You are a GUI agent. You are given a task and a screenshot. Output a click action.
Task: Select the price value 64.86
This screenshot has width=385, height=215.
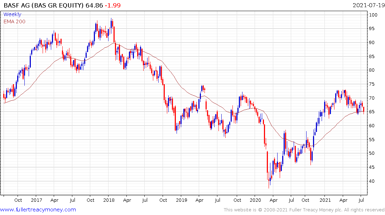94,5
